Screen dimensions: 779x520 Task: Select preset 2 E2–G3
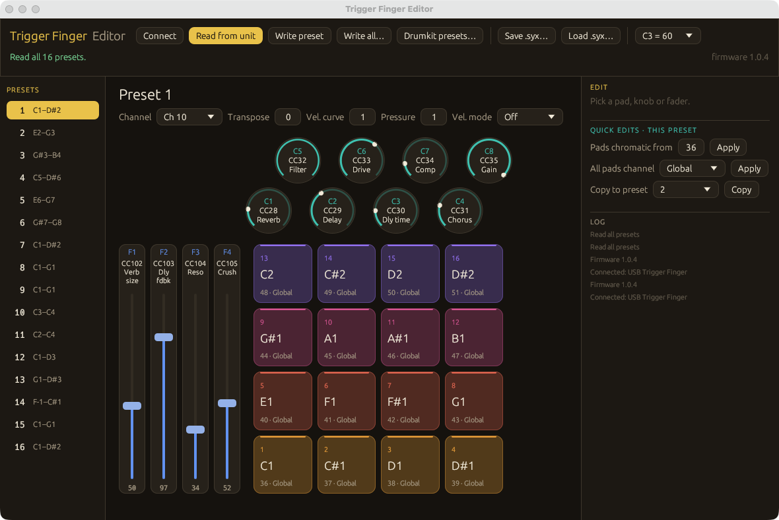point(53,133)
